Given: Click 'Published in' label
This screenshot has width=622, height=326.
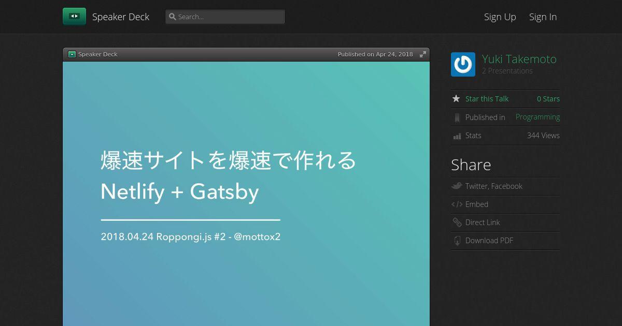Looking at the screenshot, I should pos(485,117).
